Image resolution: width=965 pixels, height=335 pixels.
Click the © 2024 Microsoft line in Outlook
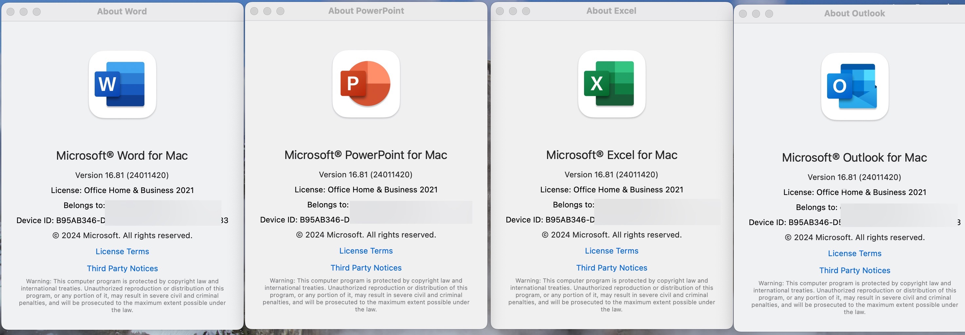[x=855, y=237]
